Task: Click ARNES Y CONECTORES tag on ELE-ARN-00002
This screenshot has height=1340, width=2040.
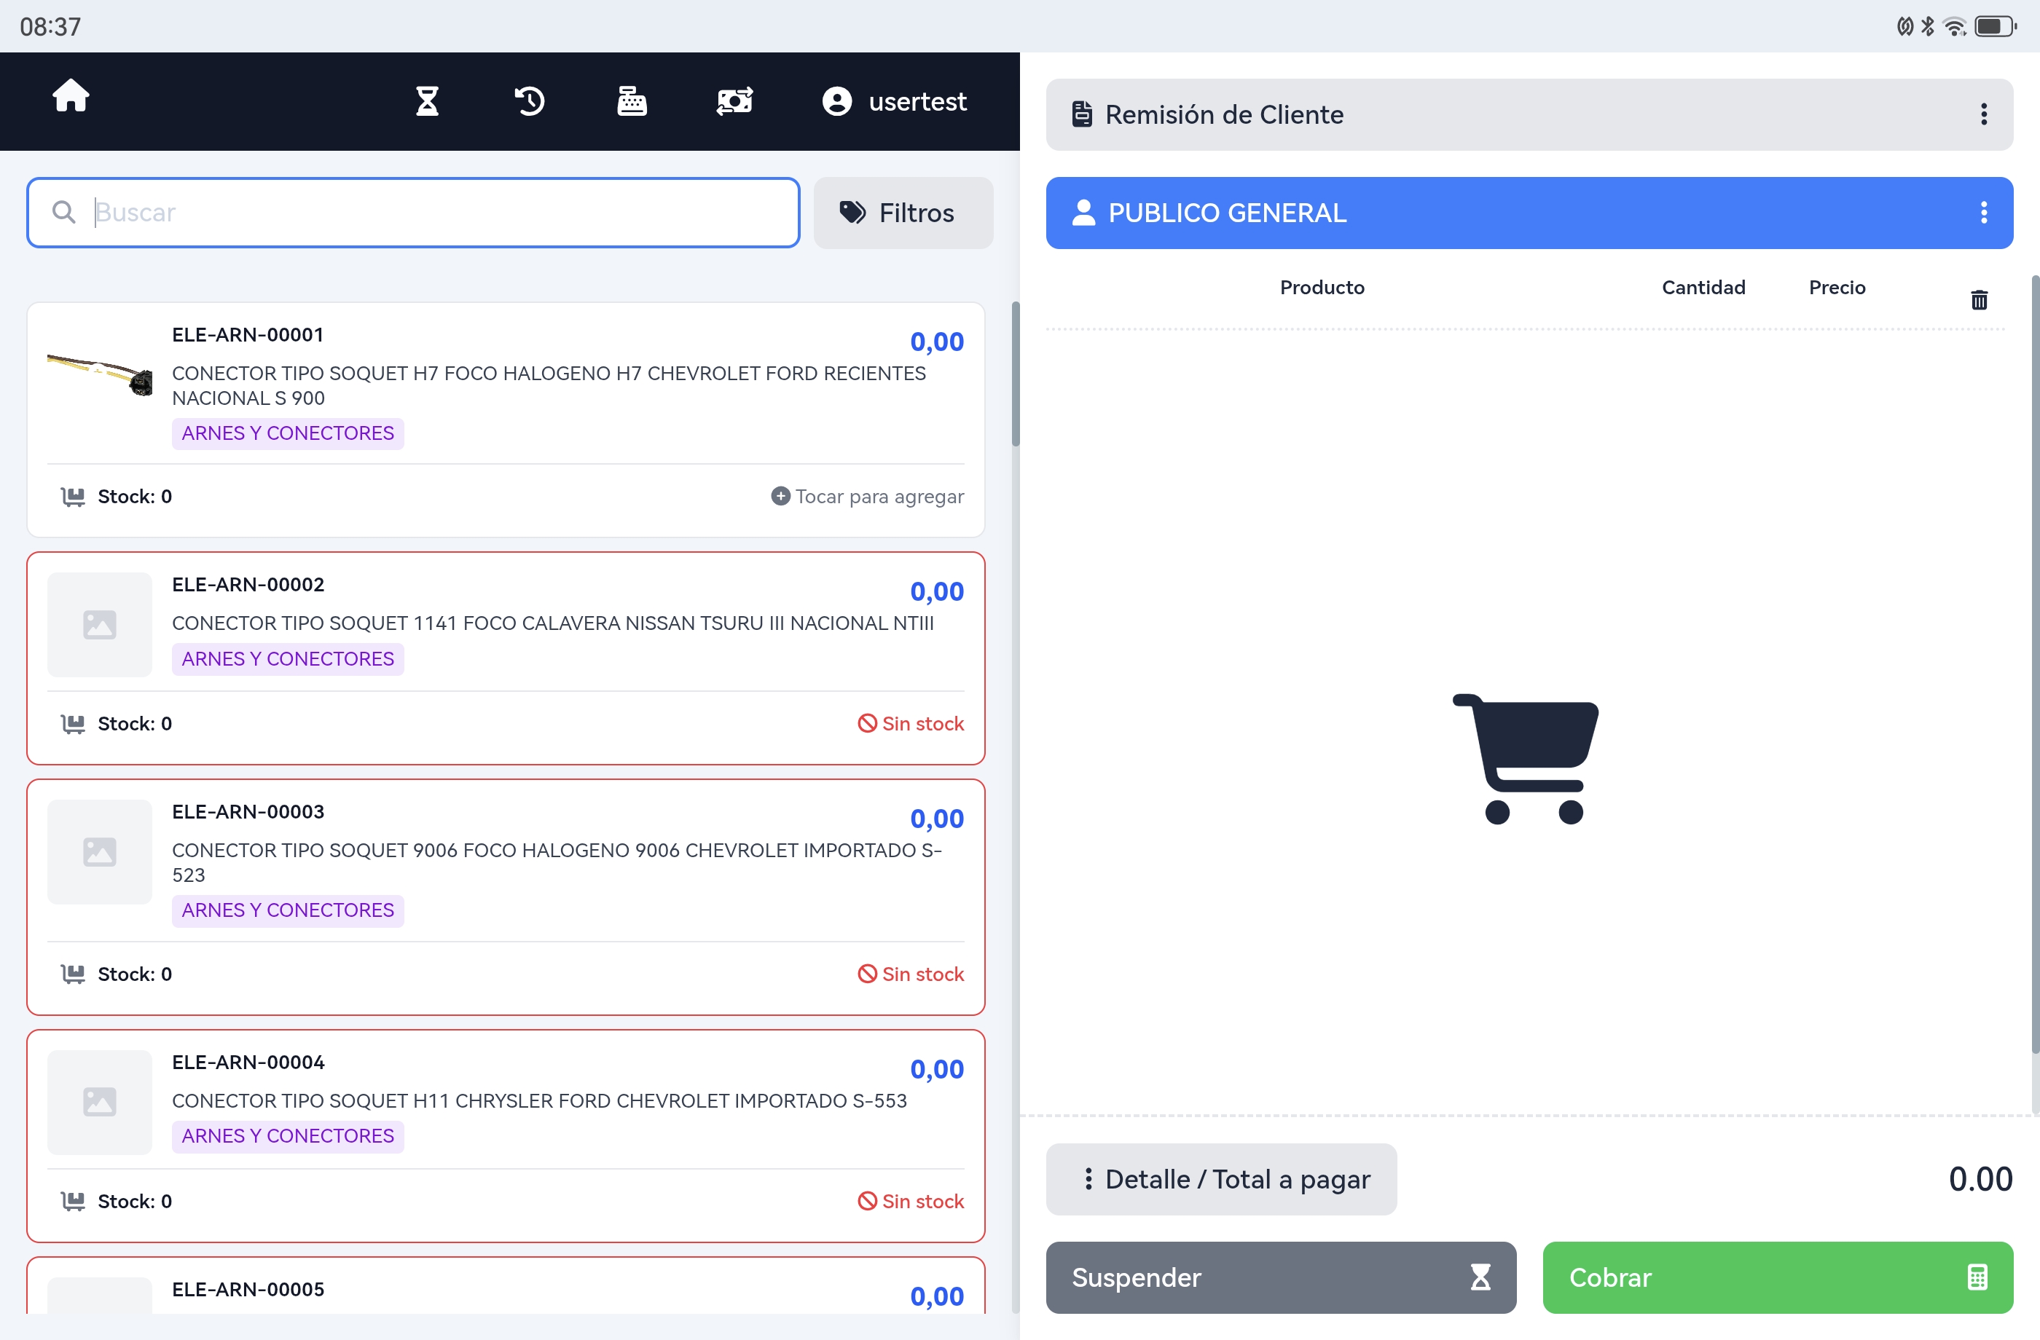Action: coord(288,659)
